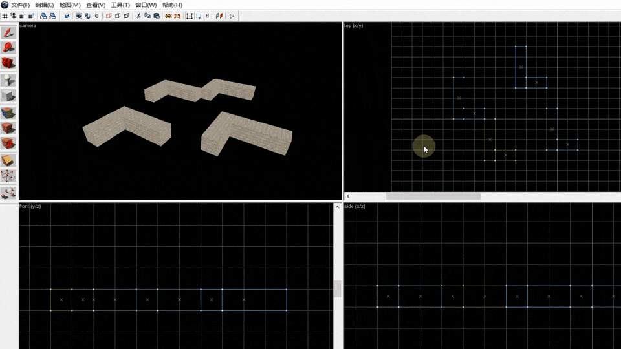Open the 文件(F) menu
621x349 pixels.
[20, 5]
